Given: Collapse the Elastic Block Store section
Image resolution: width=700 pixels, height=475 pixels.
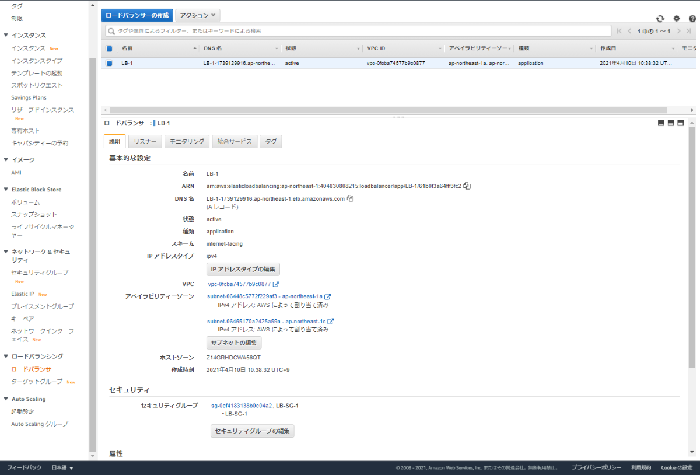Looking at the screenshot, I should tap(6, 190).
